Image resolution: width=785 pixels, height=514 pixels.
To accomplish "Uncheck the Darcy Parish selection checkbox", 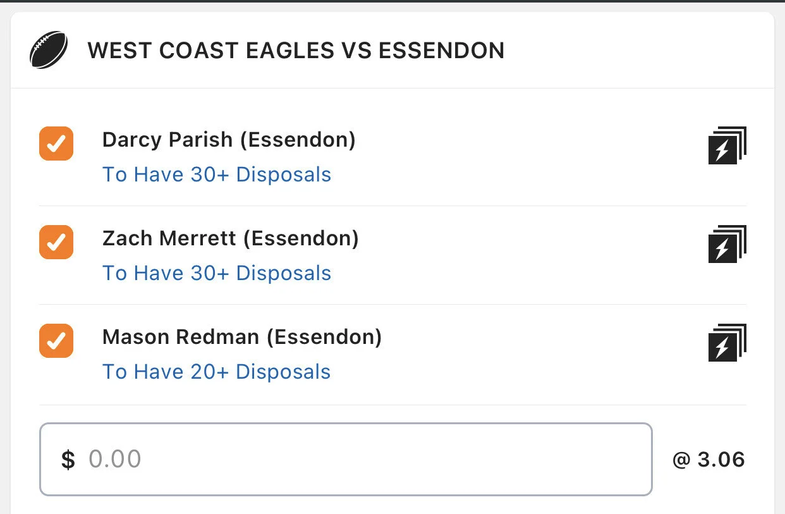I will (56, 144).
